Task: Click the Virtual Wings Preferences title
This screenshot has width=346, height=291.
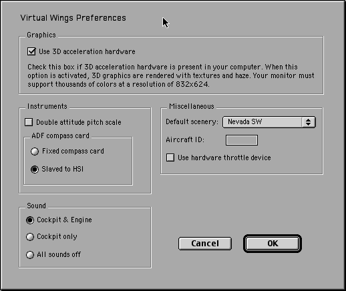Action: pos(73,18)
